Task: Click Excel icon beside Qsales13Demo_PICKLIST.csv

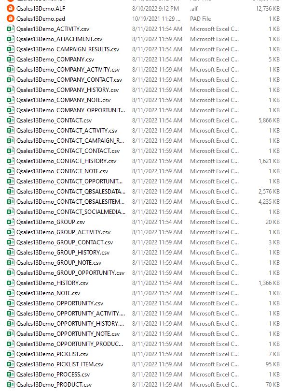Action: click(x=11, y=354)
